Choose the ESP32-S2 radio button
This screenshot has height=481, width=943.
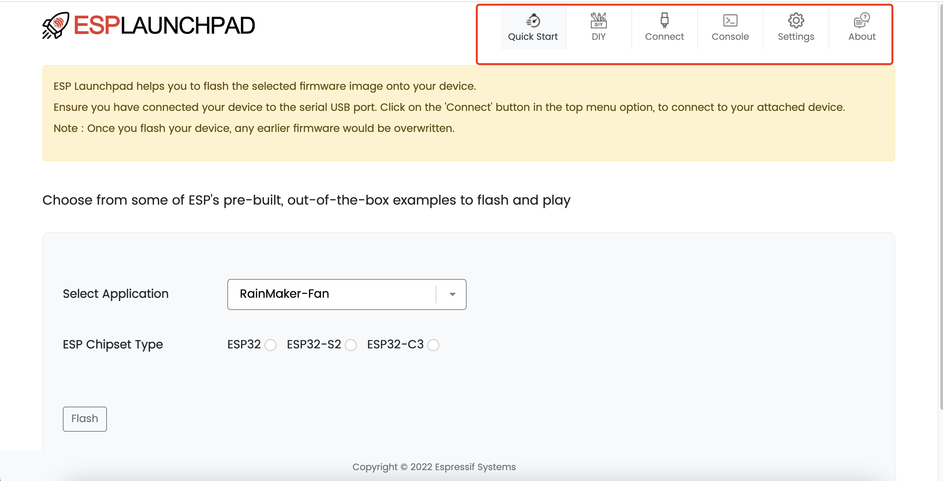[x=351, y=345]
